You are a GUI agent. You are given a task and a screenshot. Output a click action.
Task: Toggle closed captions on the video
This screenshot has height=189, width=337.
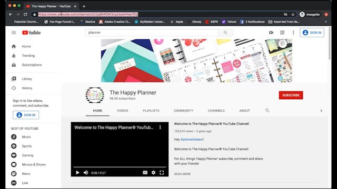click(145, 173)
